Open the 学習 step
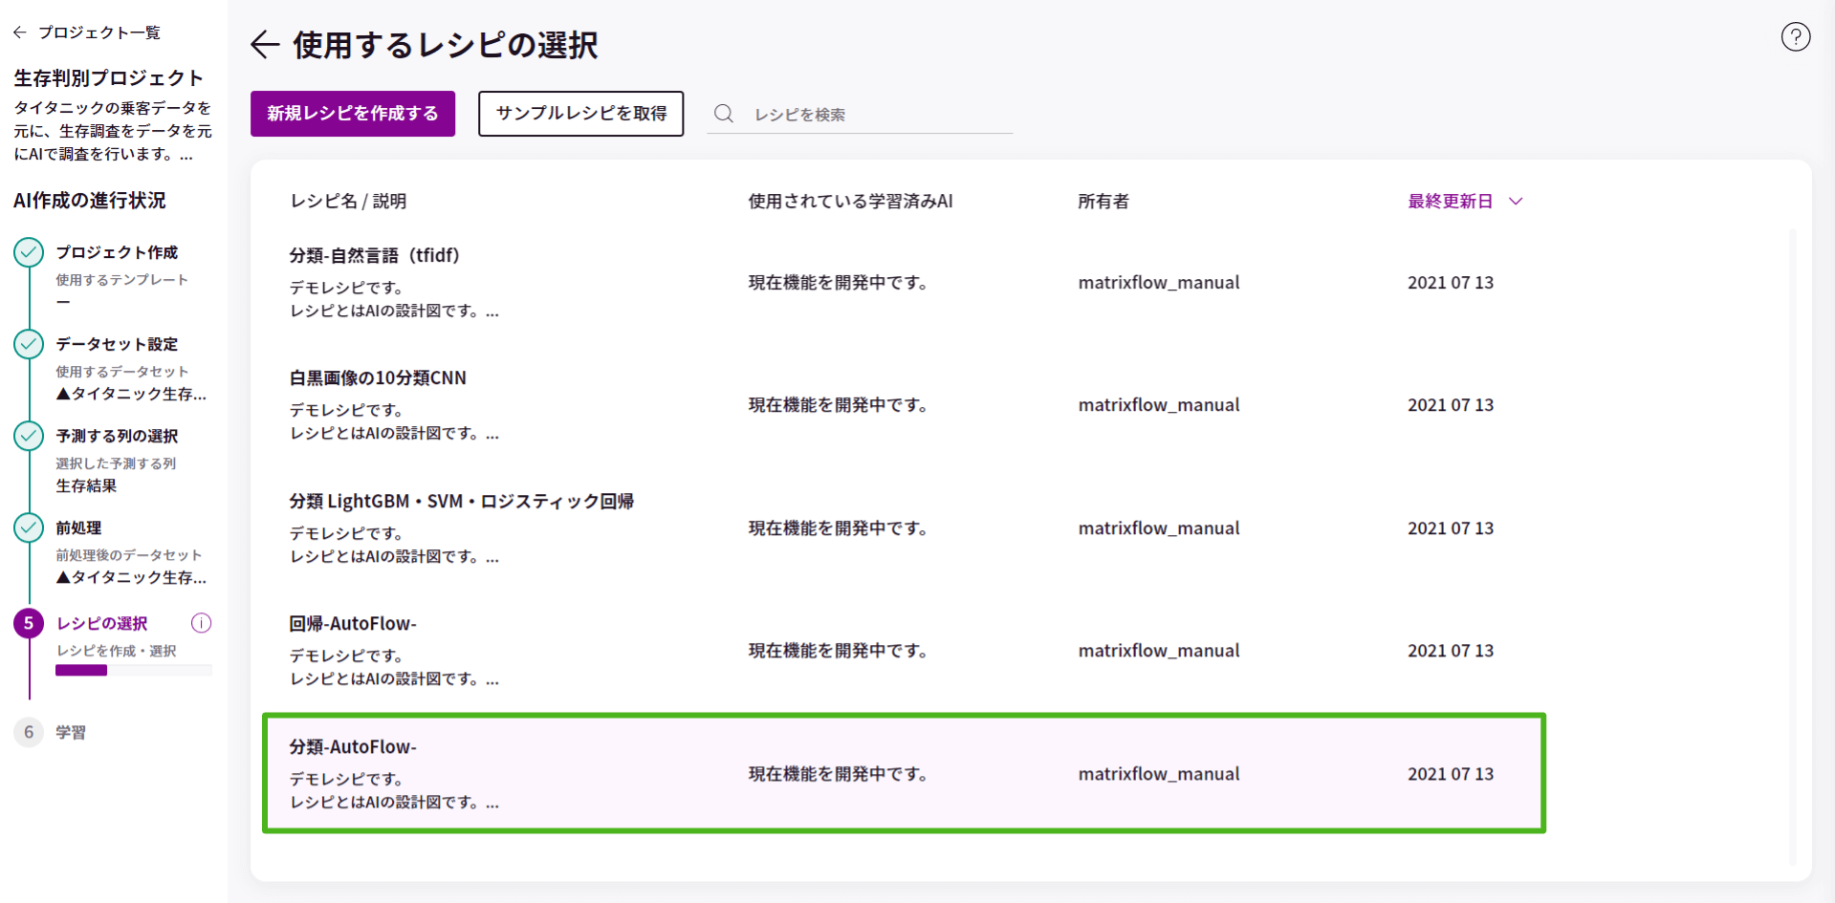1835x903 pixels. point(71,732)
